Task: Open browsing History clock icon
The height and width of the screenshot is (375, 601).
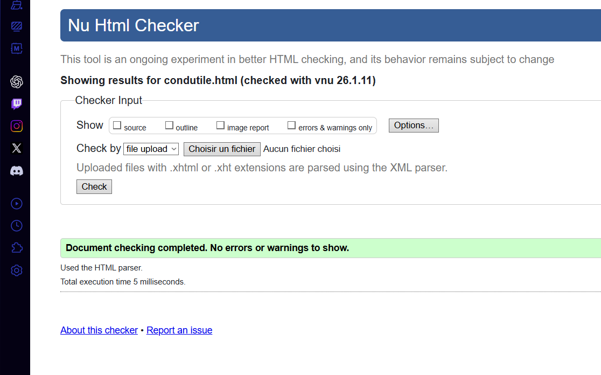Action: (17, 226)
